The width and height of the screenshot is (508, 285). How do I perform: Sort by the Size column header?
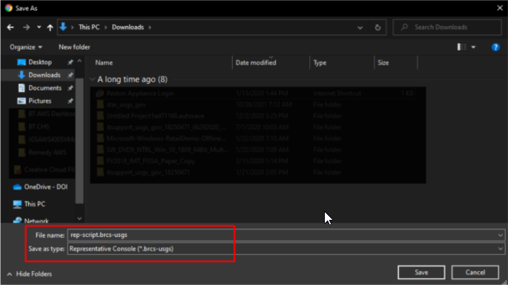pos(383,63)
